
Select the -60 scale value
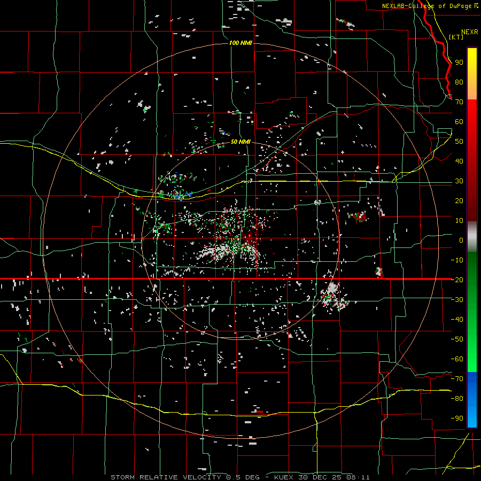pos(457,359)
